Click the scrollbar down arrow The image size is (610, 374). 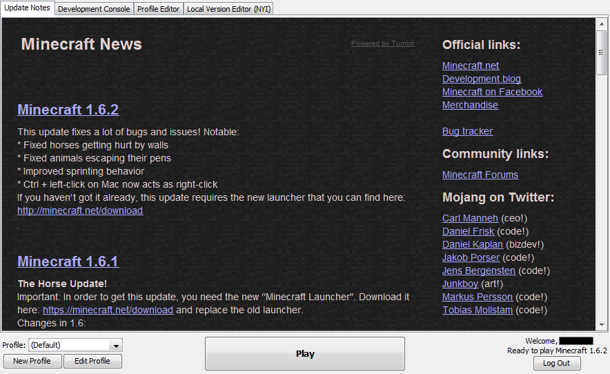pos(602,324)
